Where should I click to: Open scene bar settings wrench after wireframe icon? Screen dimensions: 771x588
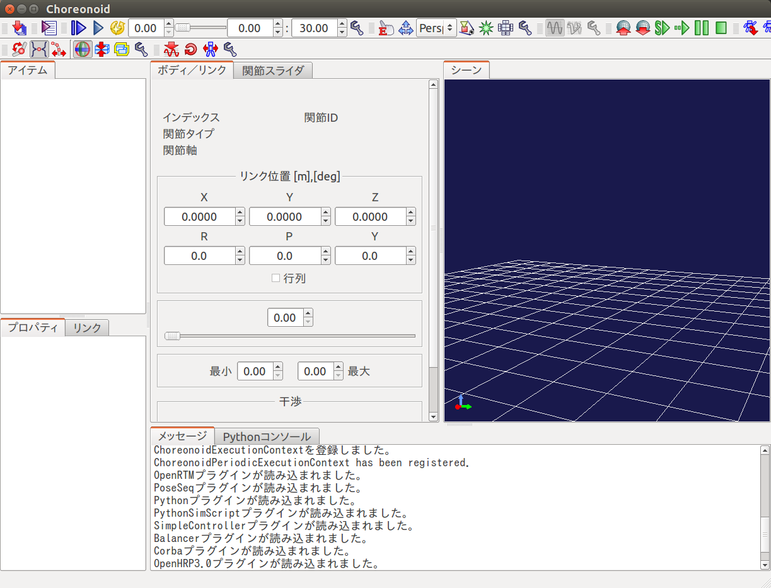[525, 28]
